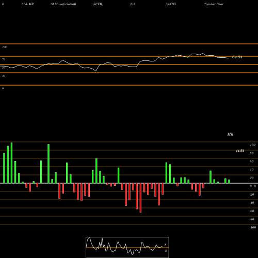Click the 14.82 value label in MR chart
The height and width of the screenshot is (258, 258).
coord(240,151)
